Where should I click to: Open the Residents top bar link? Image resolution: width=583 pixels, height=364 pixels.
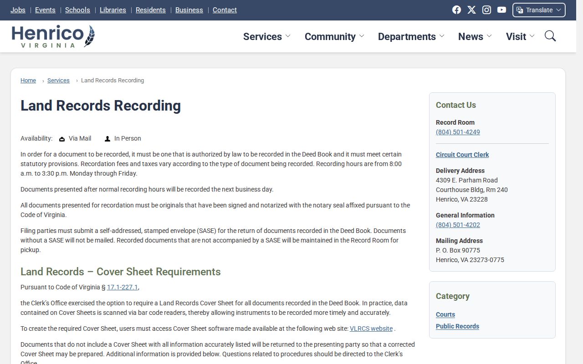click(151, 10)
